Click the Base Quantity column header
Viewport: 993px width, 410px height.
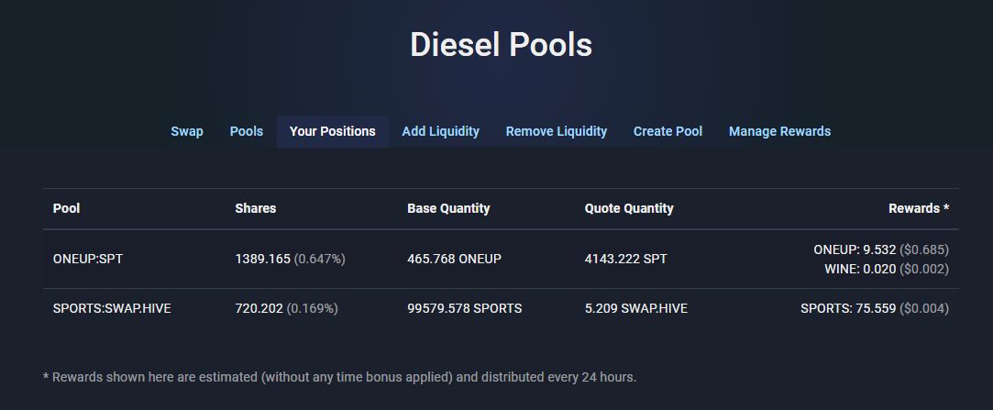[x=448, y=208]
